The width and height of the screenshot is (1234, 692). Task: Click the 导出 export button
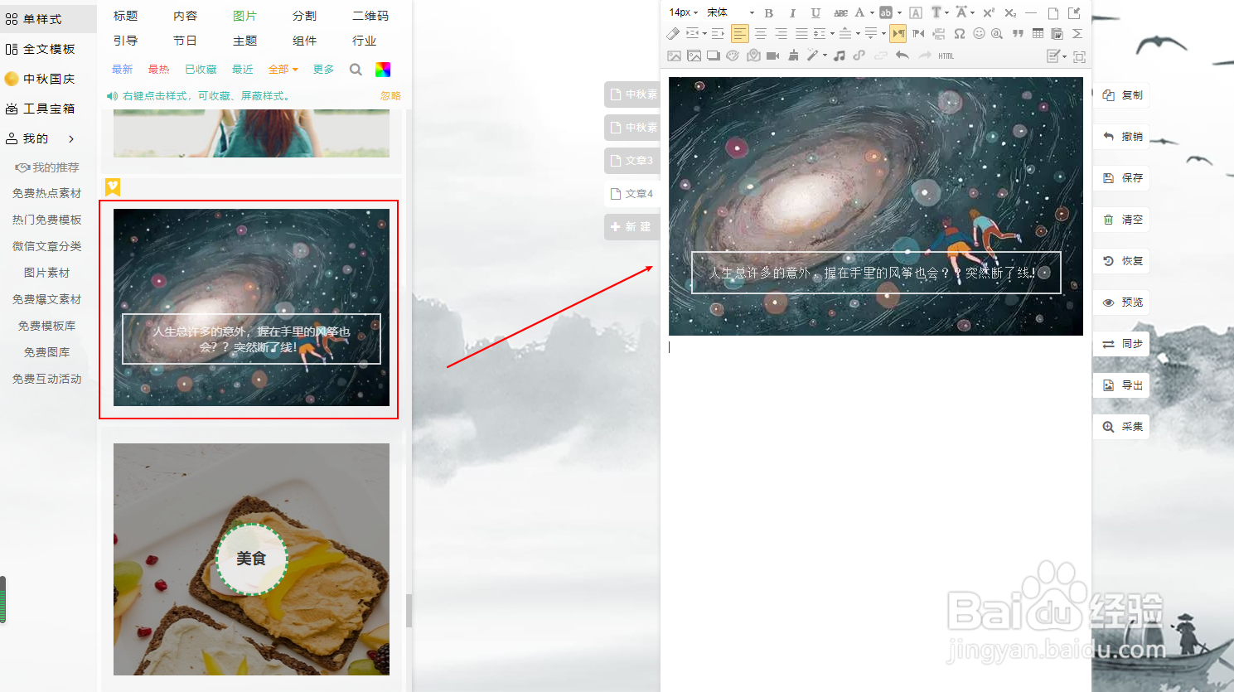1122,385
